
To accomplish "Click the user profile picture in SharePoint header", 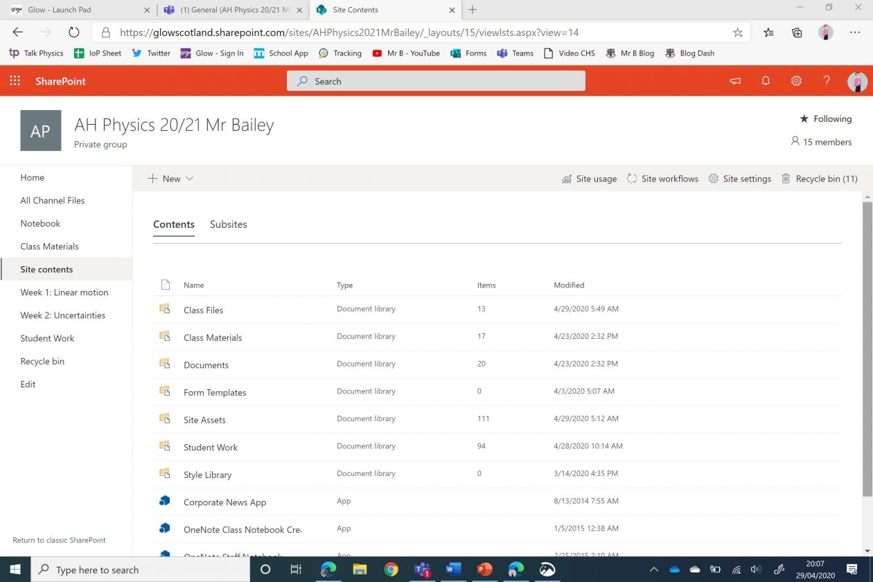I will [857, 81].
